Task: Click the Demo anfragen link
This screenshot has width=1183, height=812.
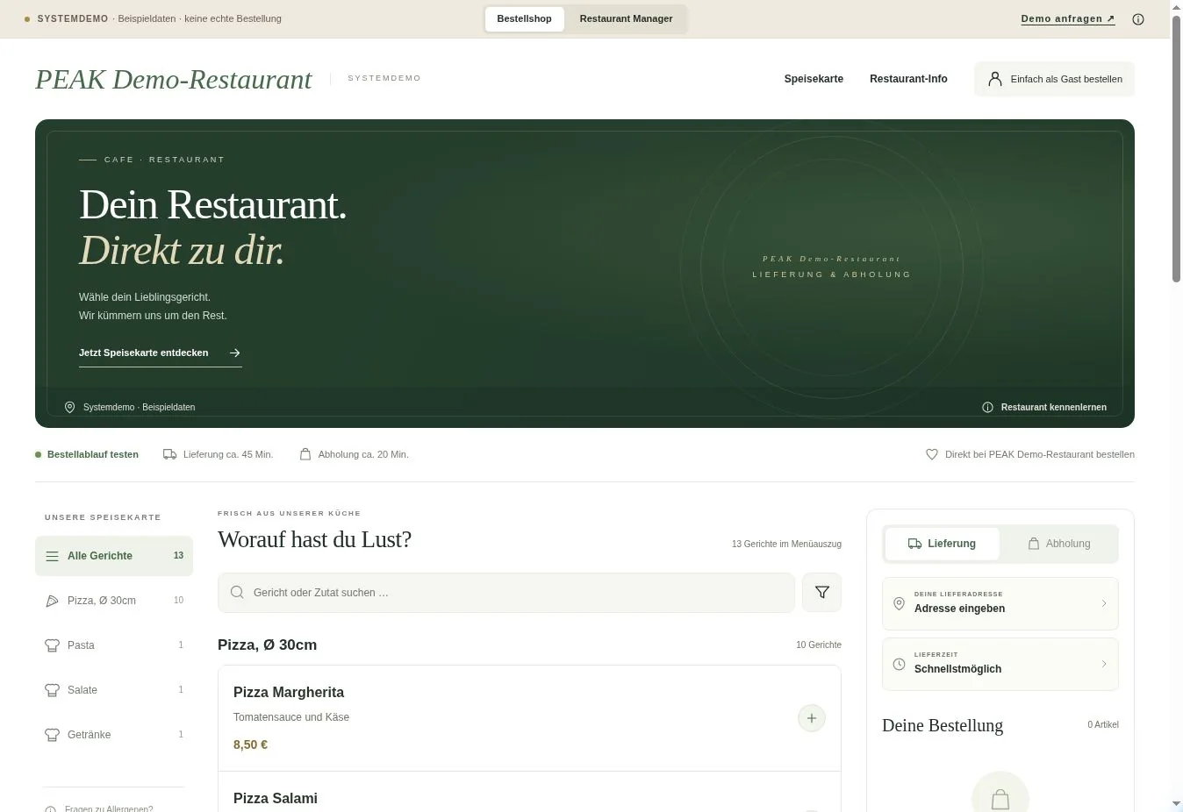Action: point(1068,19)
